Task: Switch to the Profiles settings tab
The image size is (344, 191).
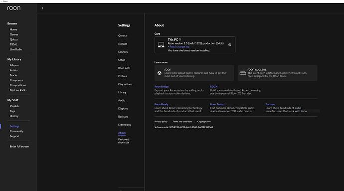Action: click(x=123, y=76)
